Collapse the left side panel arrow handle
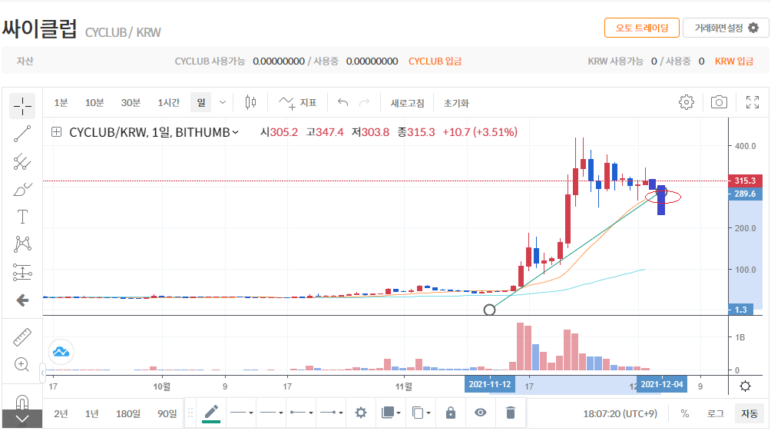Image resolution: width=771 pixels, height=431 pixels. click(x=42, y=373)
